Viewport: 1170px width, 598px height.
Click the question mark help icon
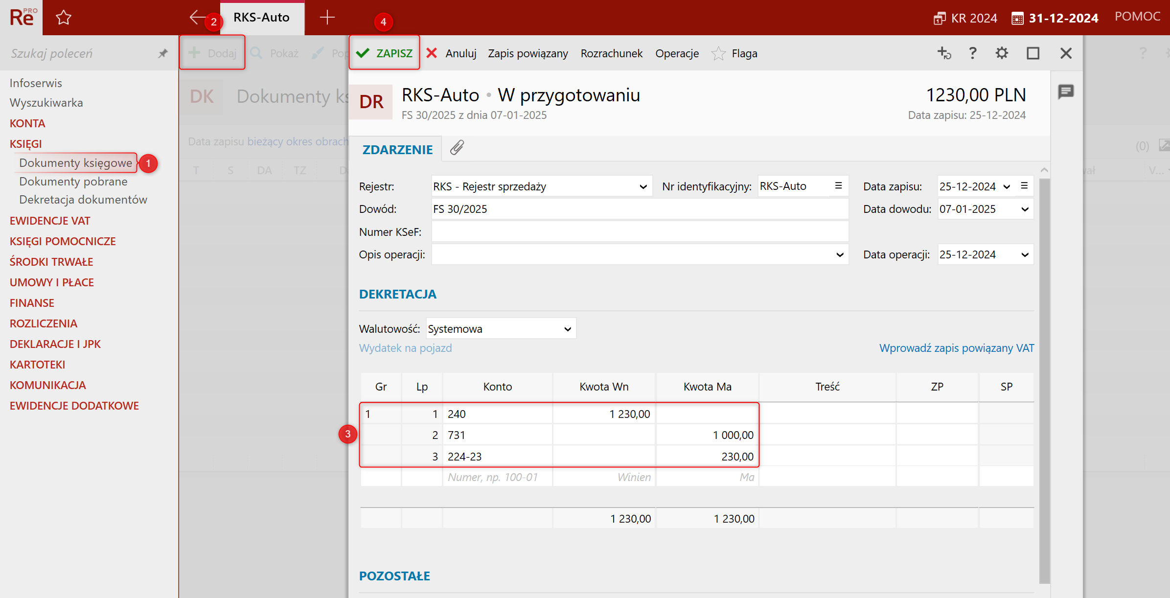point(972,53)
